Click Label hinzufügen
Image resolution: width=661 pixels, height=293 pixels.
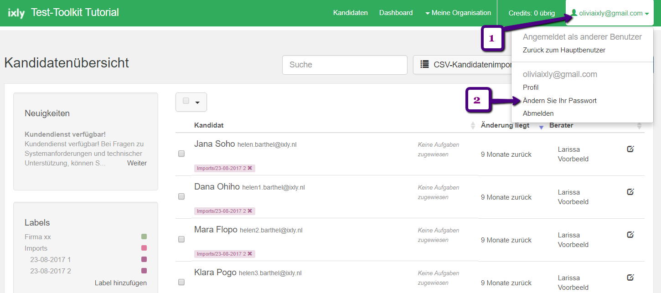pos(121,283)
